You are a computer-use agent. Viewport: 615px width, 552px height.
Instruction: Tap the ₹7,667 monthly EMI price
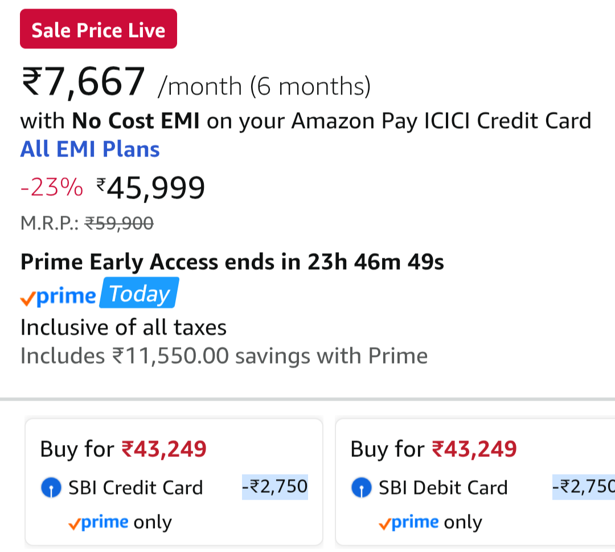tap(84, 83)
